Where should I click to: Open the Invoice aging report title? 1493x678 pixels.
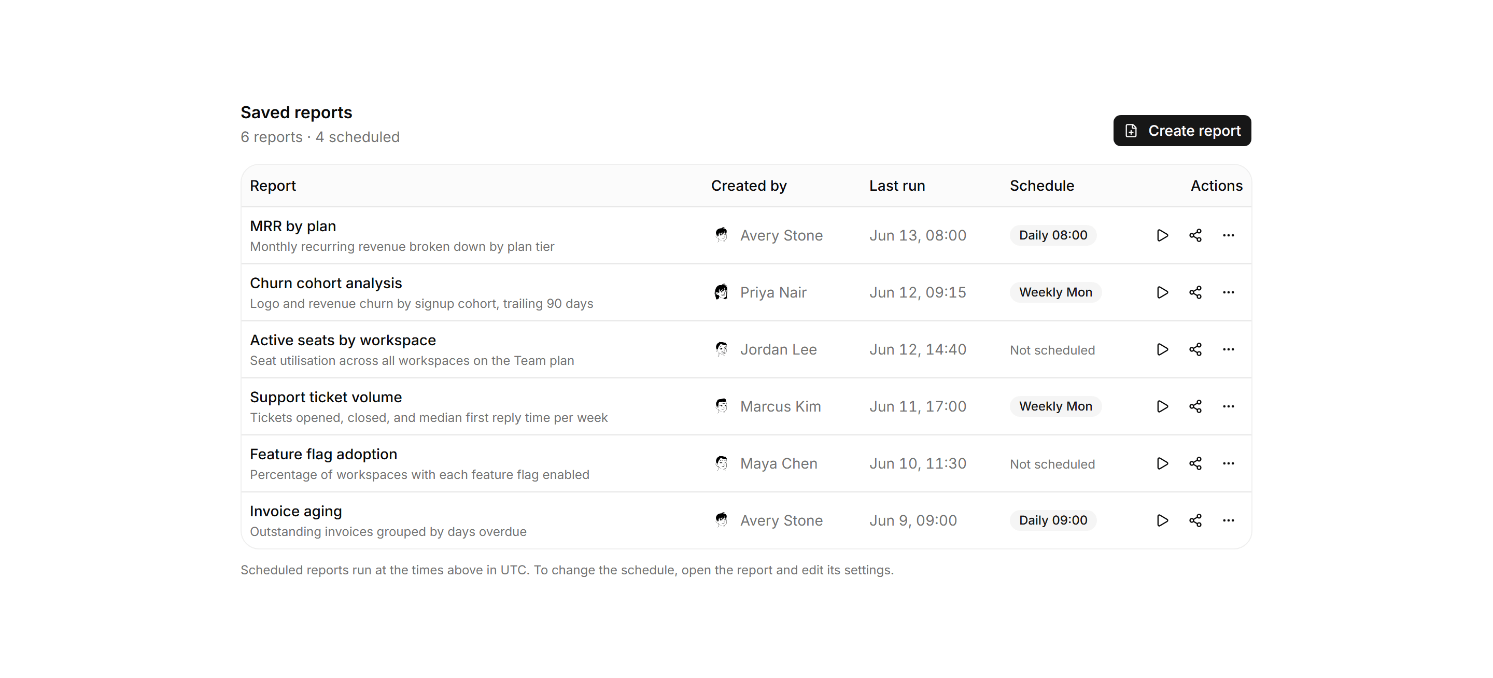pyautogui.click(x=295, y=511)
